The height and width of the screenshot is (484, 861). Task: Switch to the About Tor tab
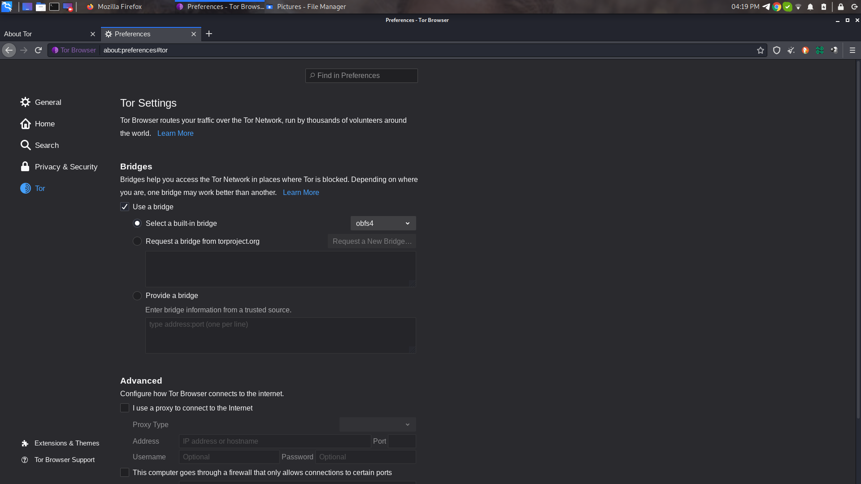click(x=50, y=34)
